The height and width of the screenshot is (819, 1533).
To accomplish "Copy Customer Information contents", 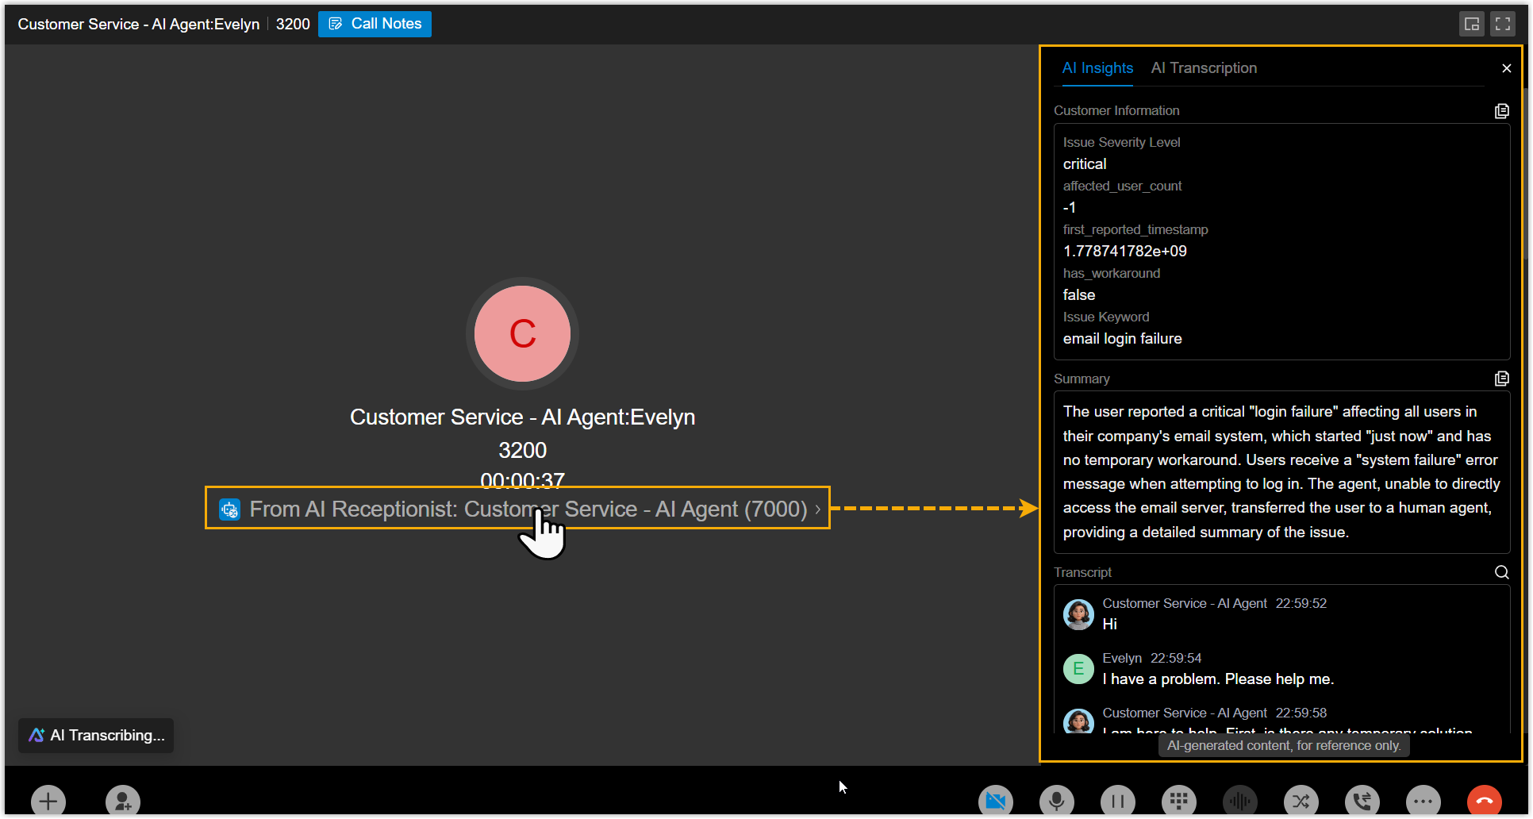I will coord(1502,111).
